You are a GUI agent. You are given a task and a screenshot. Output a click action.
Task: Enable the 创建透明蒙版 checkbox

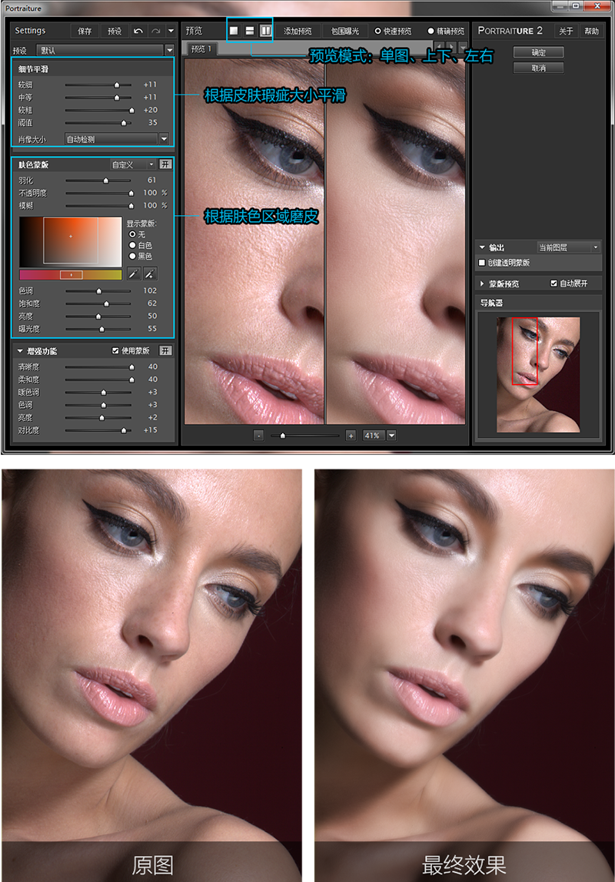click(482, 263)
